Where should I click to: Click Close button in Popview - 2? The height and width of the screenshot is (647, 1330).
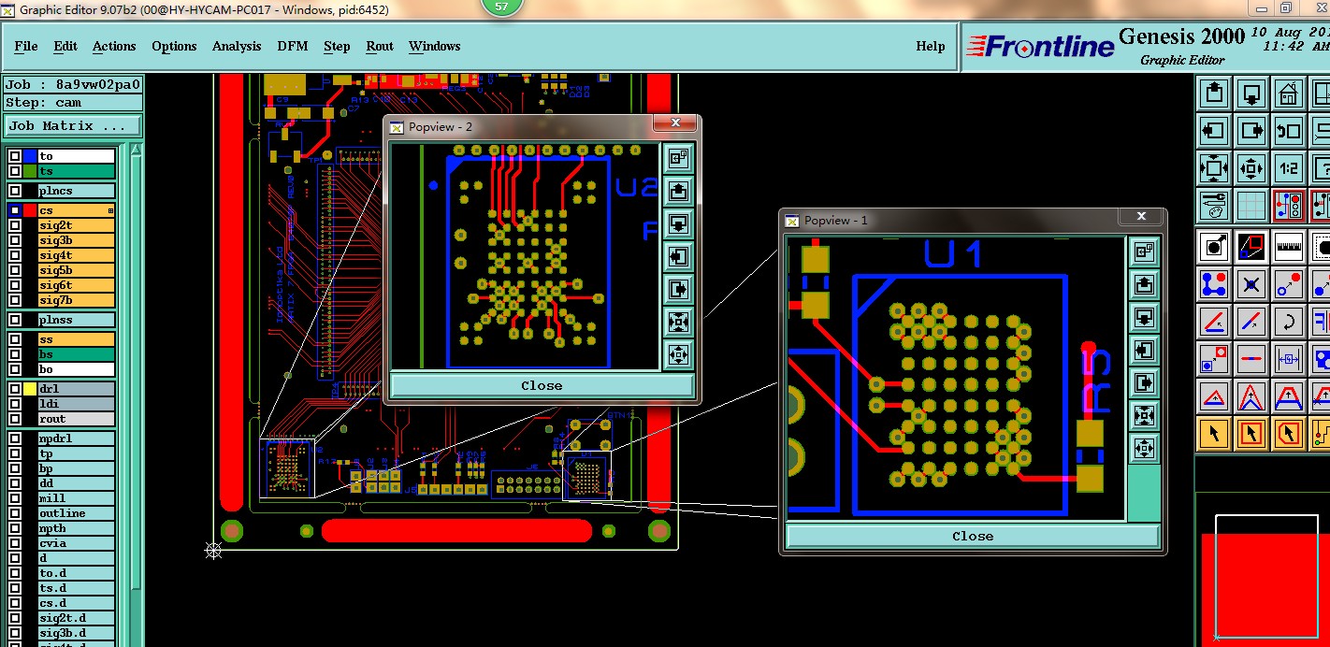(542, 385)
